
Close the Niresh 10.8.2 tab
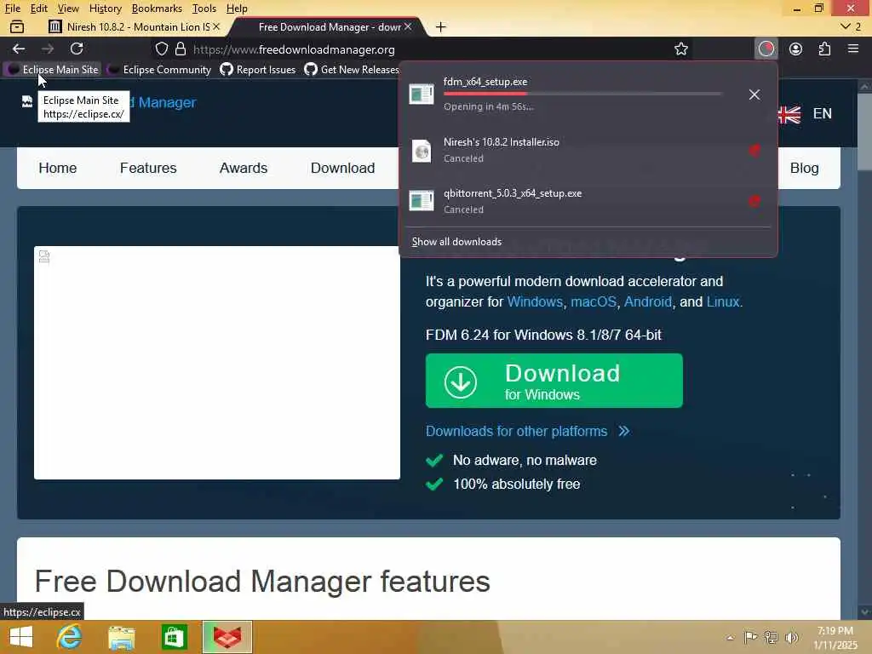coord(215,26)
